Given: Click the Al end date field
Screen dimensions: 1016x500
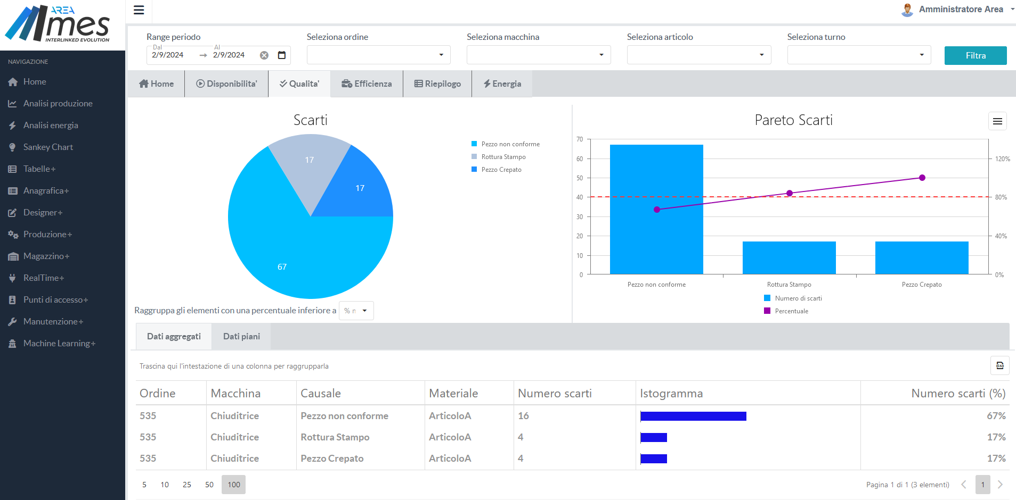Looking at the screenshot, I should pyautogui.click(x=232, y=55).
